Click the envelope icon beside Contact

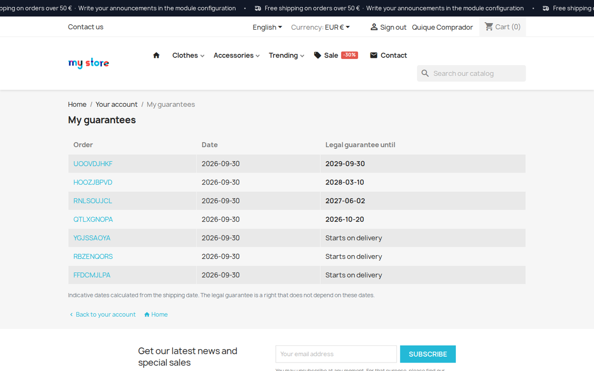[374, 55]
